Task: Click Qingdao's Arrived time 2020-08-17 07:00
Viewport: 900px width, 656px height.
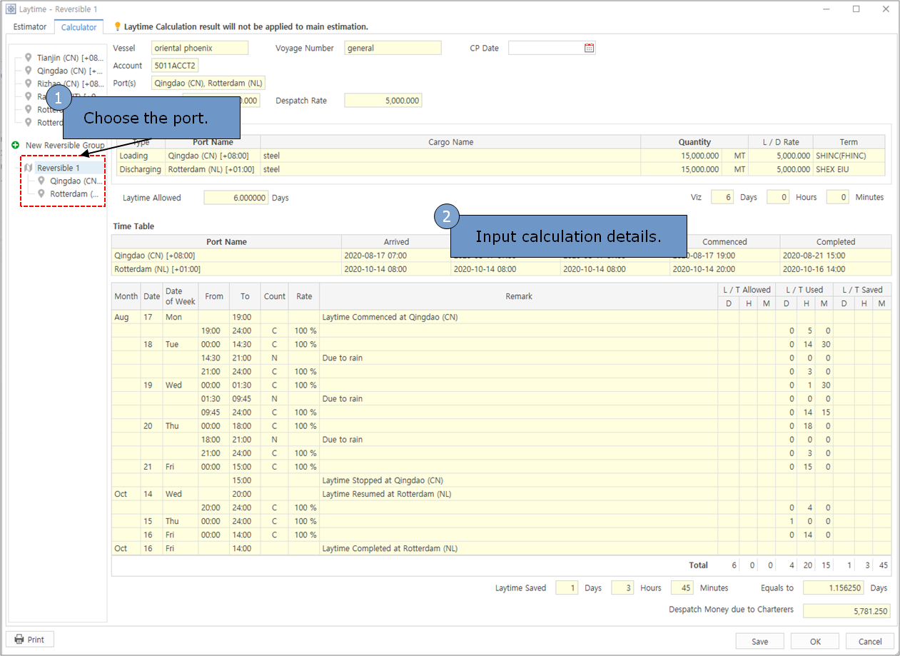Action: tap(396, 256)
